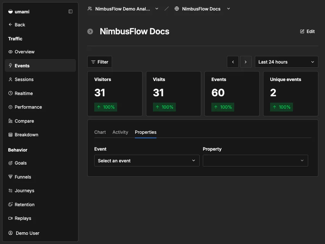325x244 pixels.
Task: Click the Journeys path icon
Action: (10, 191)
